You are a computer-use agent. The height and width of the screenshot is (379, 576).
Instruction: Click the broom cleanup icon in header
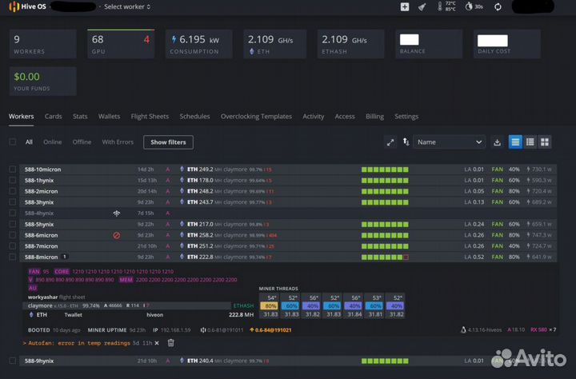click(423, 6)
